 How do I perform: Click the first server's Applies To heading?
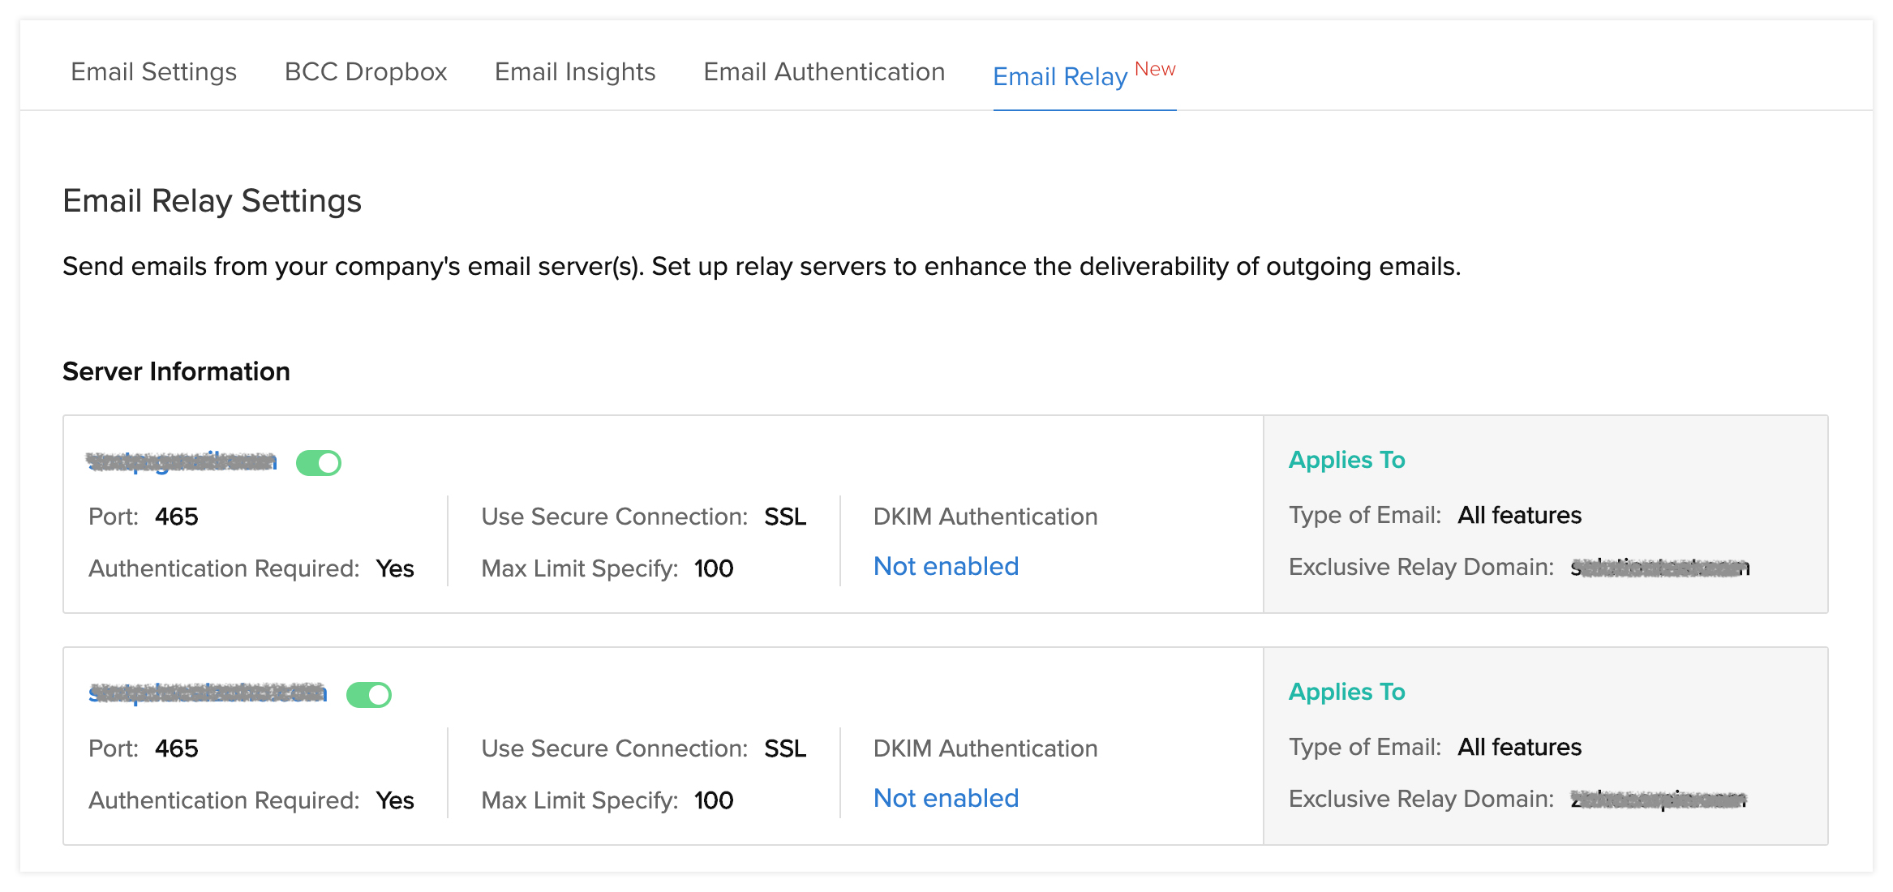pos(1346,460)
